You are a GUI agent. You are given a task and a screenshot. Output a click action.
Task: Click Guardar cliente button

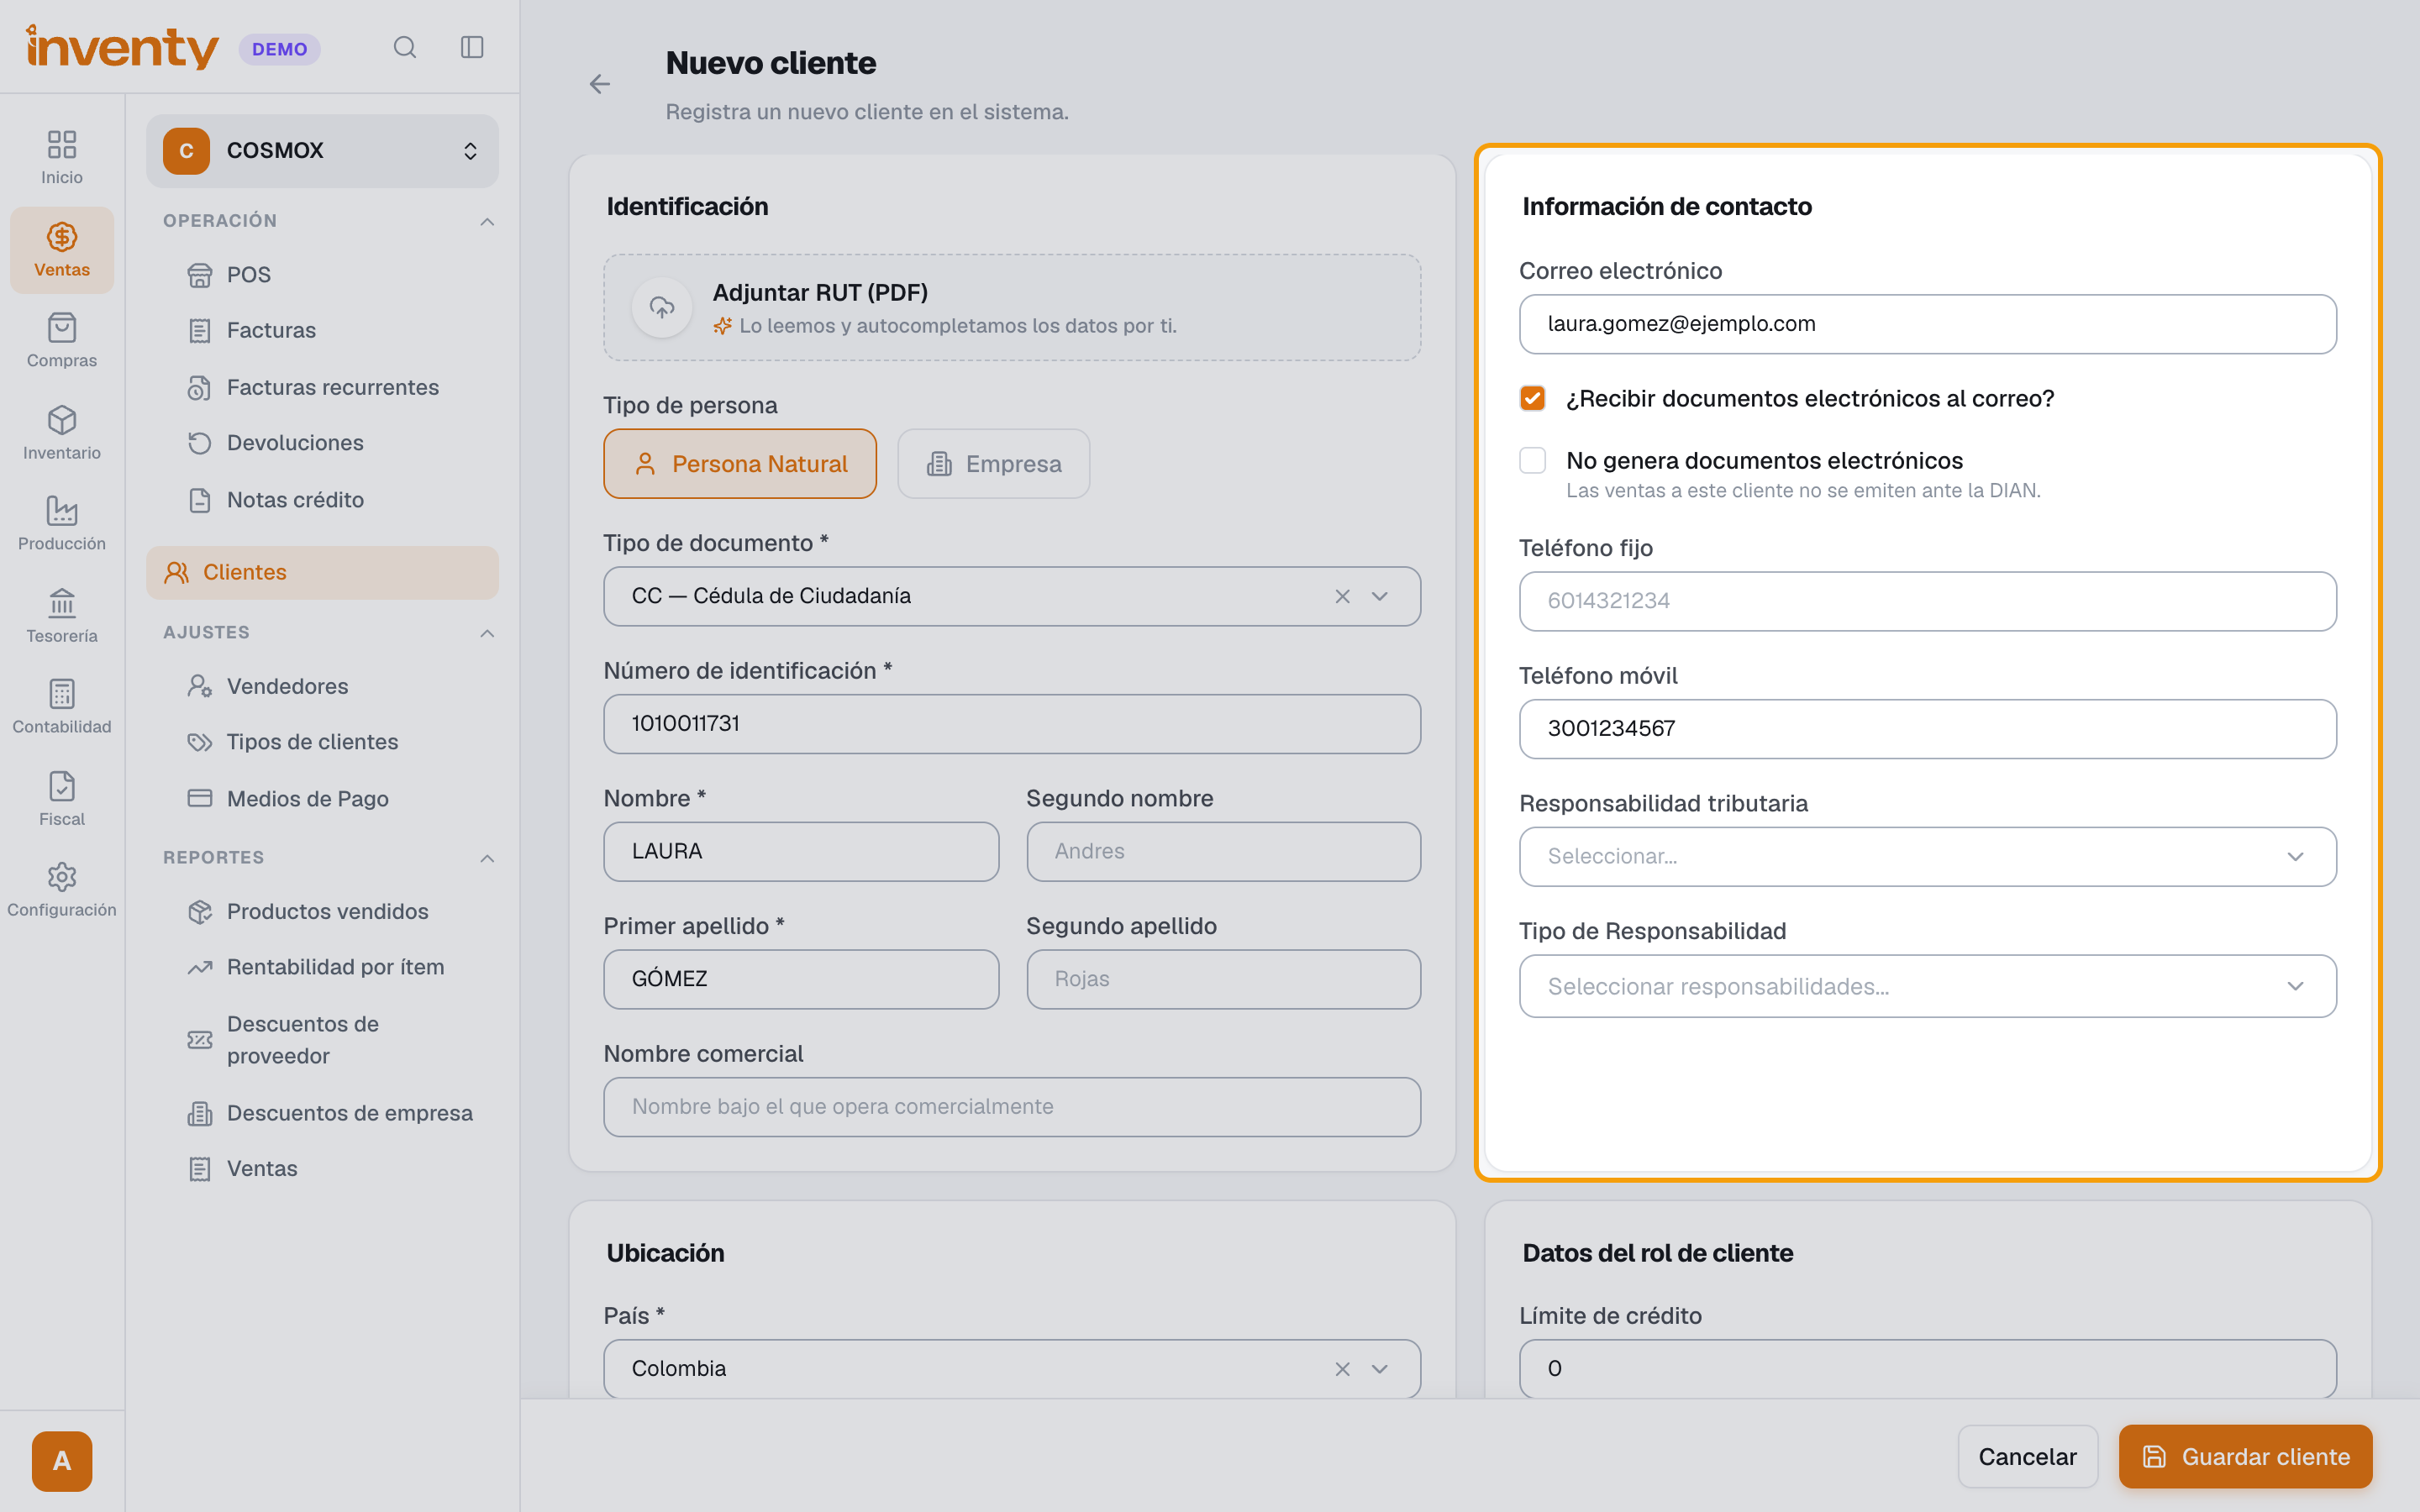(x=2245, y=1457)
